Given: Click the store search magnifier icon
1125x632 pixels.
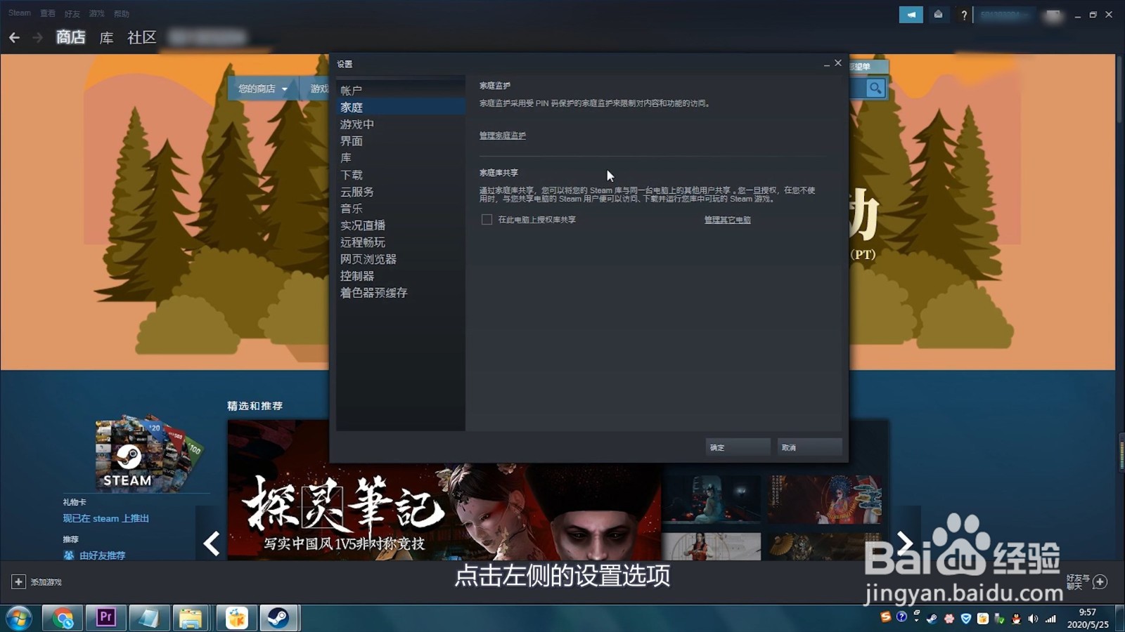Looking at the screenshot, I should [875, 88].
